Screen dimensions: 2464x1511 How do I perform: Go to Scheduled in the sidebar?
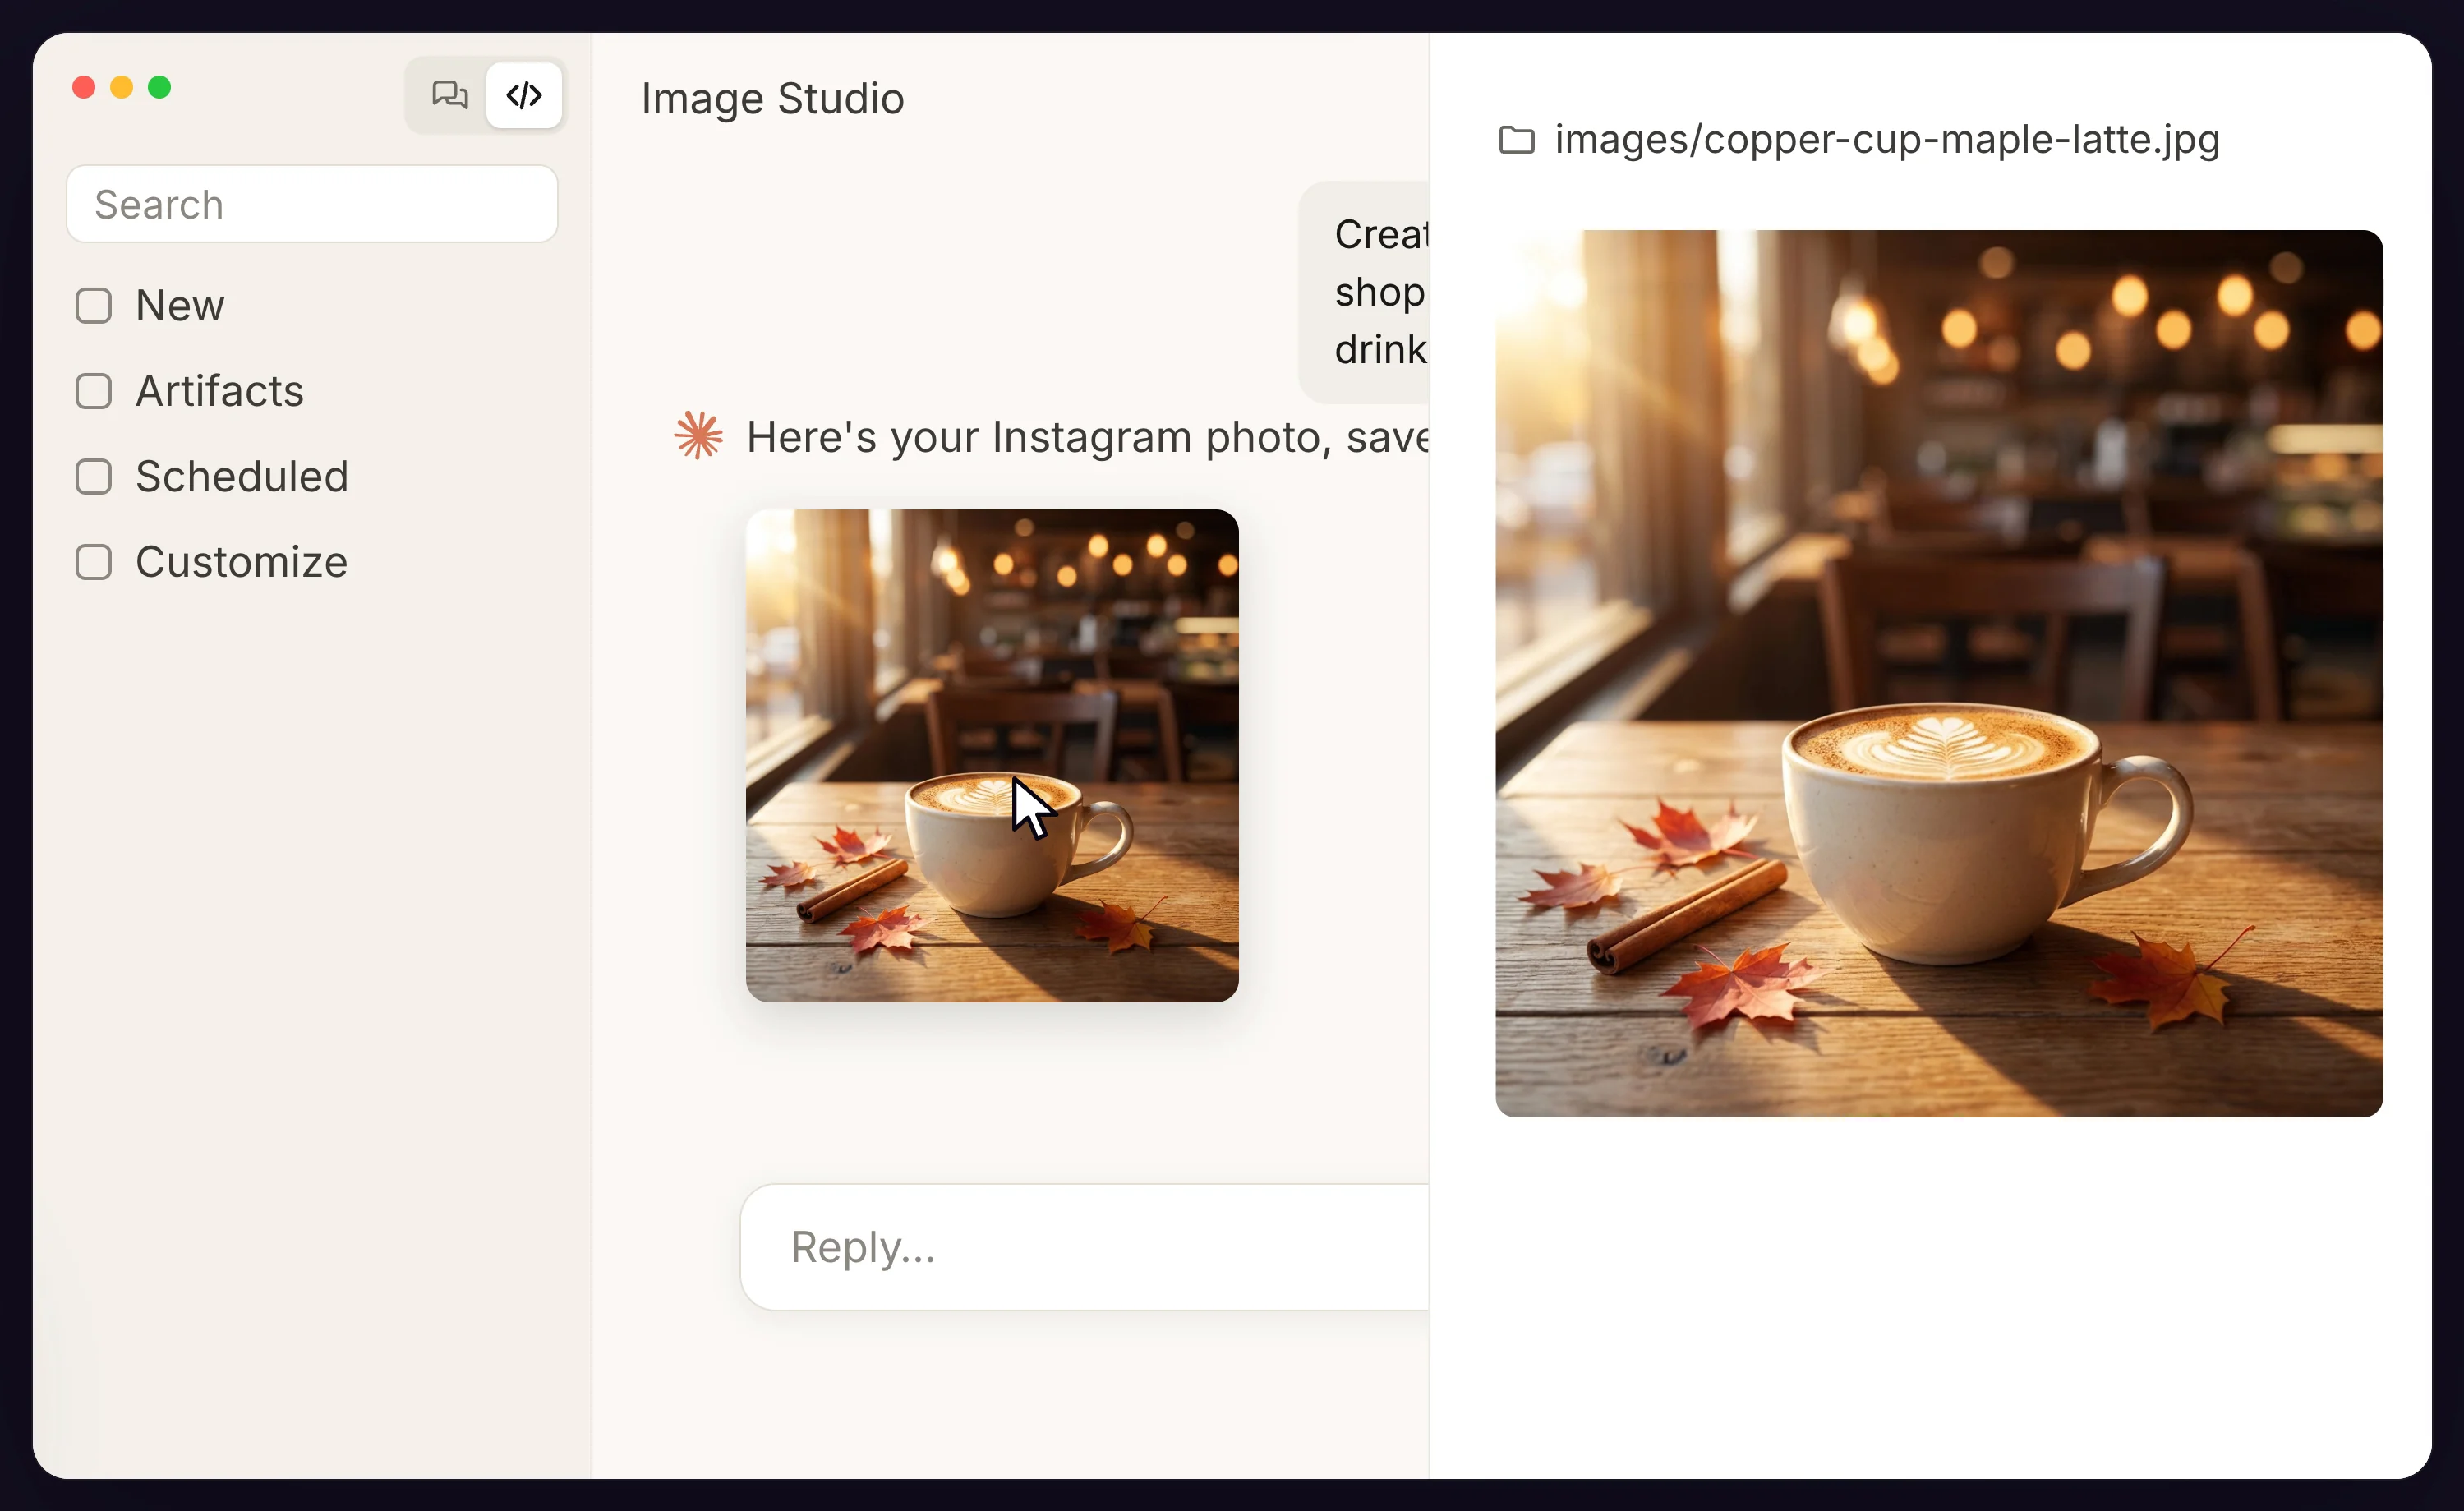click(x=242, y=477)
